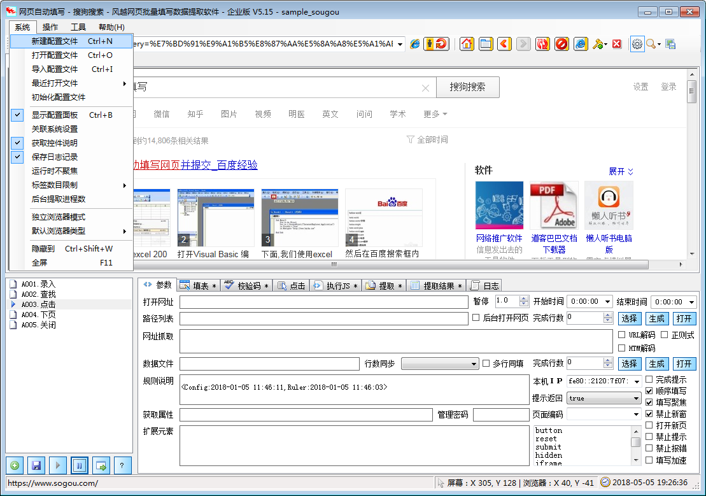
Task: Click the green plus add button
Action: 15,465
